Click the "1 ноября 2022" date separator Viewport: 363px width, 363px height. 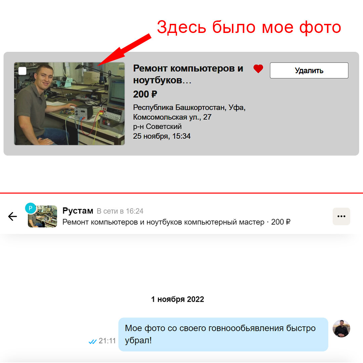178,299
